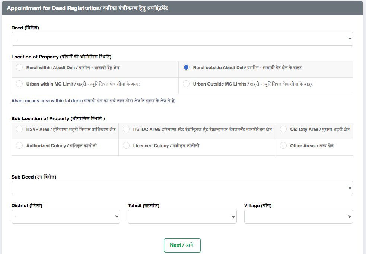Select Rural outside Abadi Deh option
The height and width of the screenshot is (254, 366).
tap(186, 68)
